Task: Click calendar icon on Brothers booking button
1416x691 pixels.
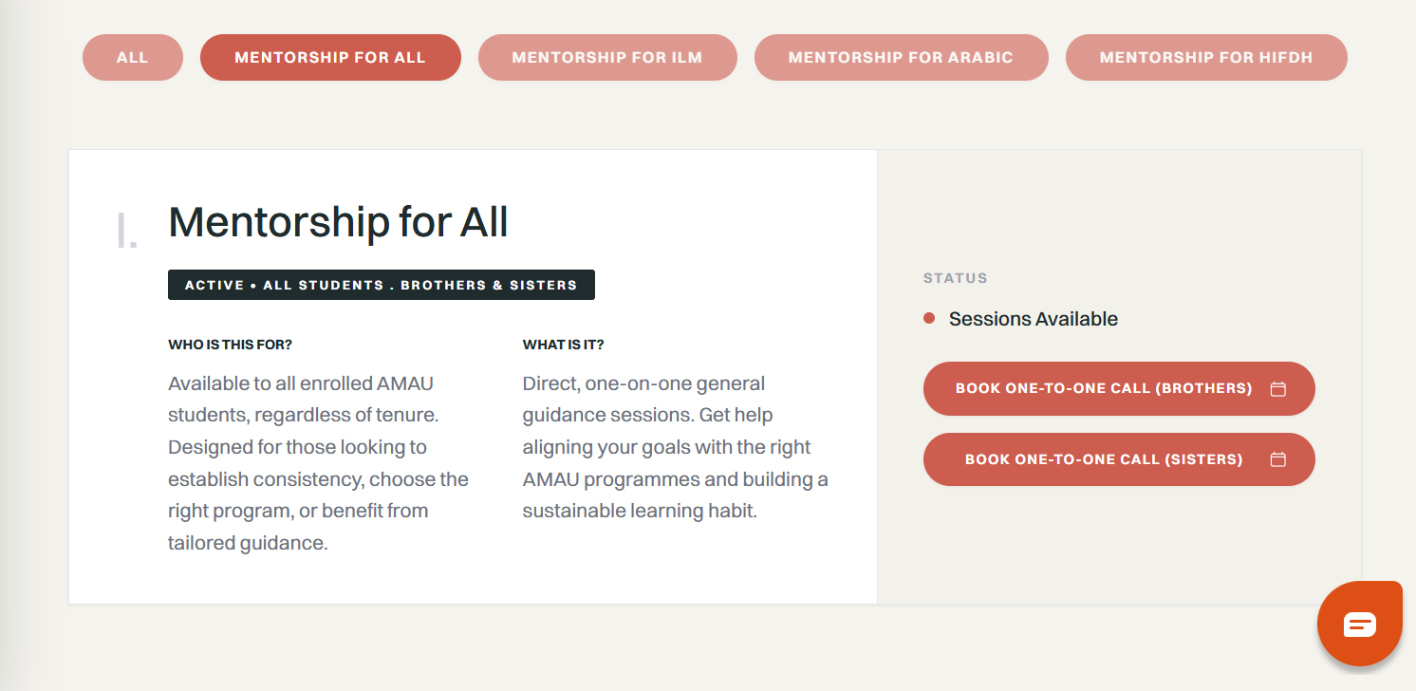Action: pos(1278,388)
